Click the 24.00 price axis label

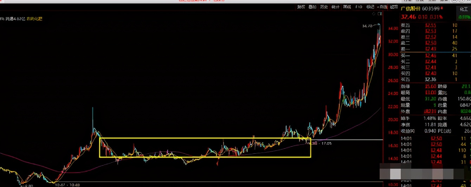coord(393,93)
